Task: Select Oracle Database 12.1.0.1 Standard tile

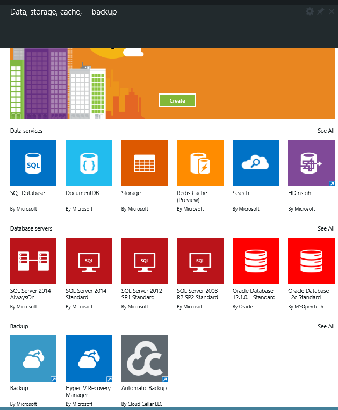Action: 256,261
